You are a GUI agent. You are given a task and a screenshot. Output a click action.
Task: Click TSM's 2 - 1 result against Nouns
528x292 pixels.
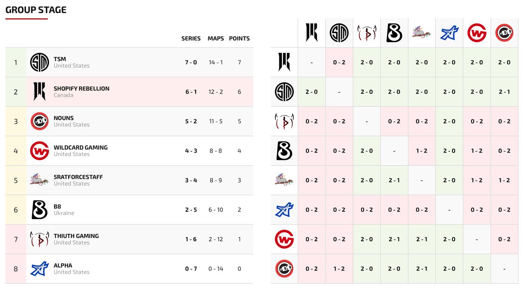(504, 92)
